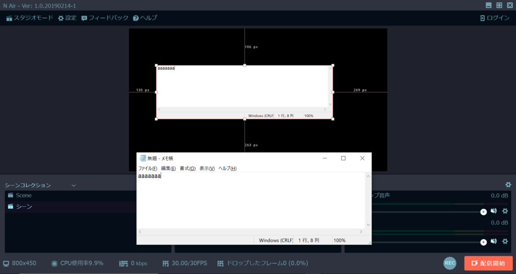
Task: Click Windows (CRLF) in Notepad status bar
Action: pyautogui.click(x=276, y=240)
